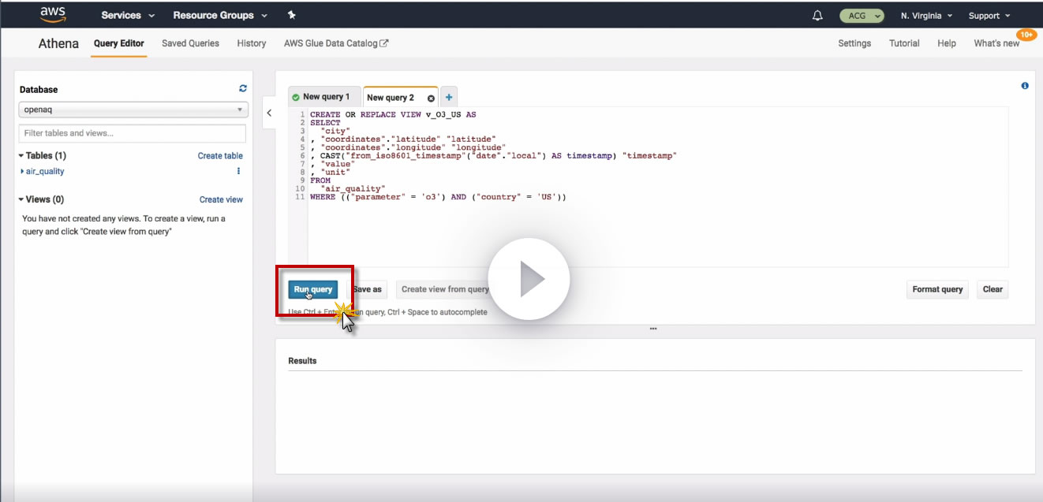Image resolution: width=1043 pixels, height=502 pixels.
Task: Open the ACG account dropdown
Action: click(x=862, y=16)
